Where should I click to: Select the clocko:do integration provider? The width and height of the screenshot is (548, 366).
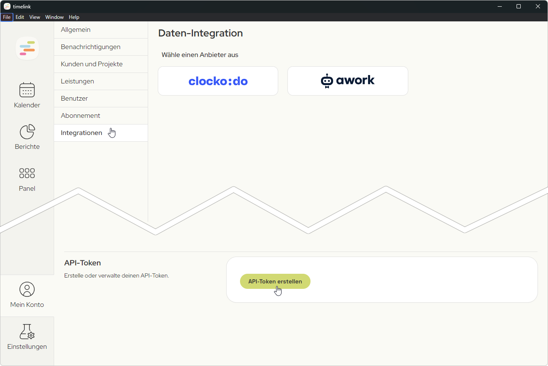tap(217, 80)
